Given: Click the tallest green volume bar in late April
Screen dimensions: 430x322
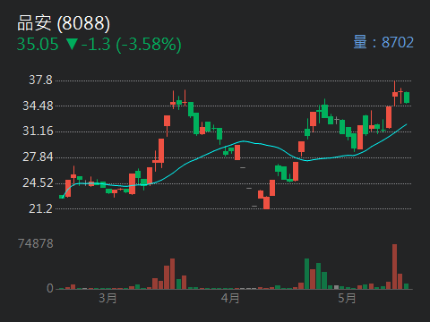Looking at the screenshot, I should coord(306,274).
